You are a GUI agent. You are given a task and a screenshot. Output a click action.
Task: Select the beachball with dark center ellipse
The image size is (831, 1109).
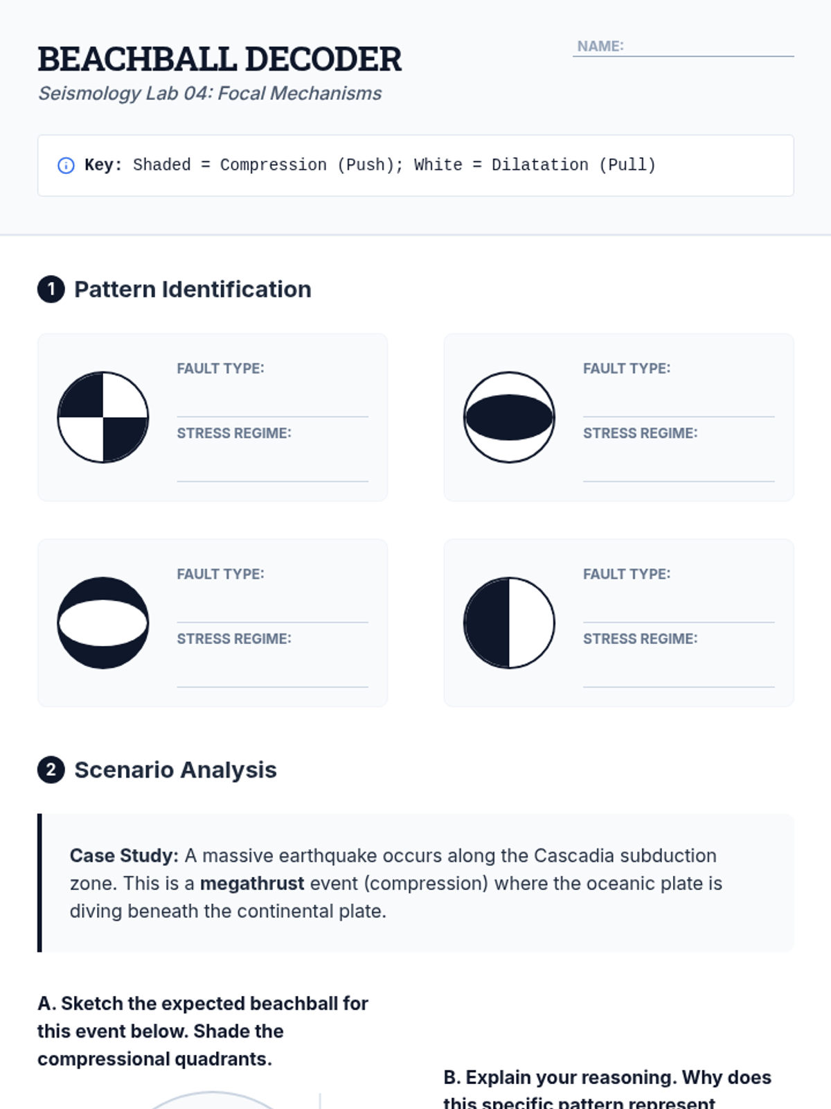pos(509,417)
